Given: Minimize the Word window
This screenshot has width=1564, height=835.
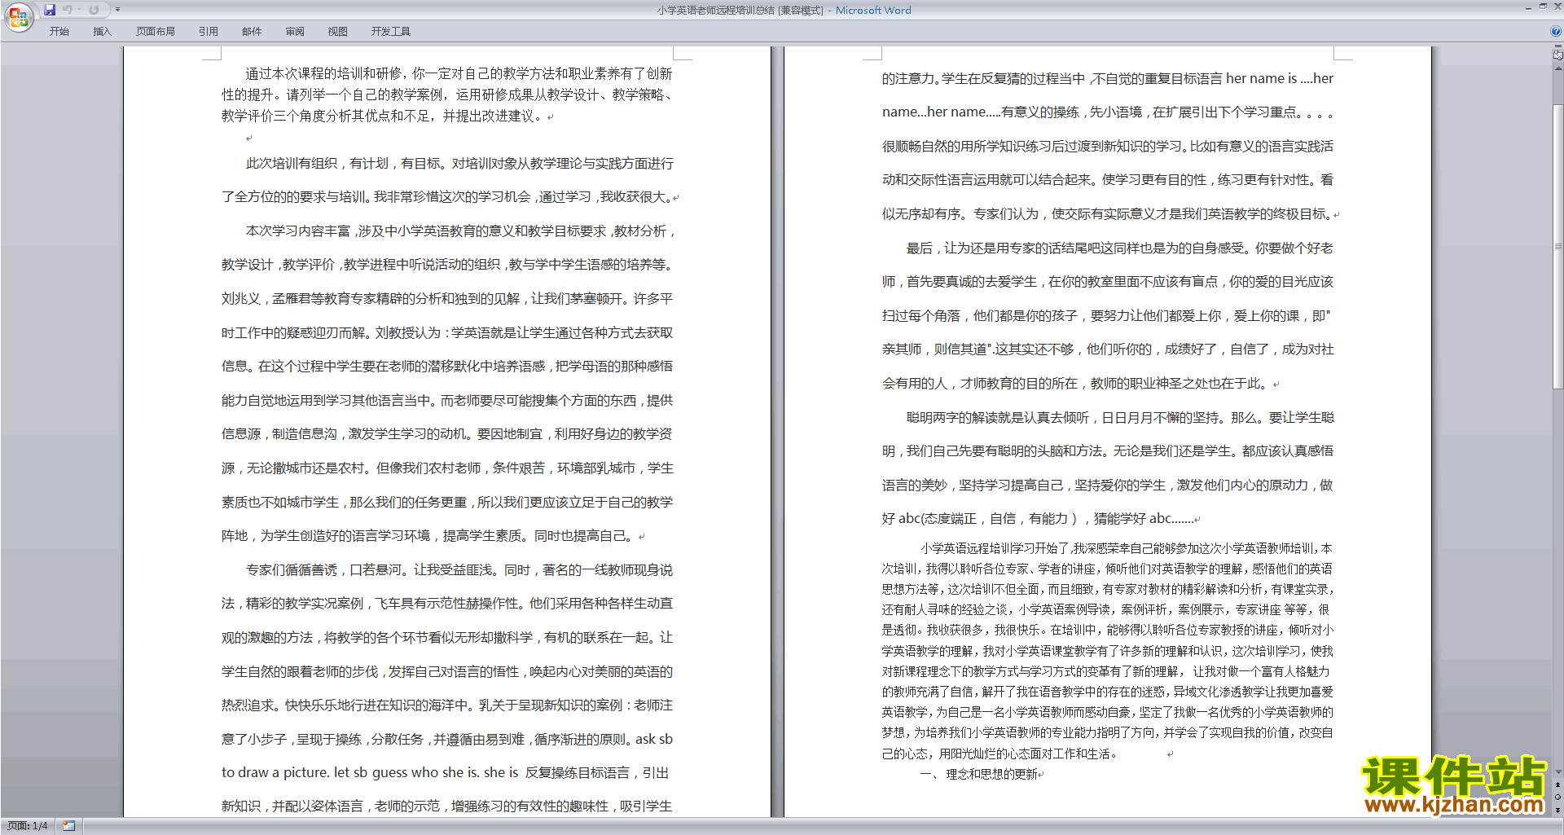Looking at the screenshot, I should (1527, 7).
